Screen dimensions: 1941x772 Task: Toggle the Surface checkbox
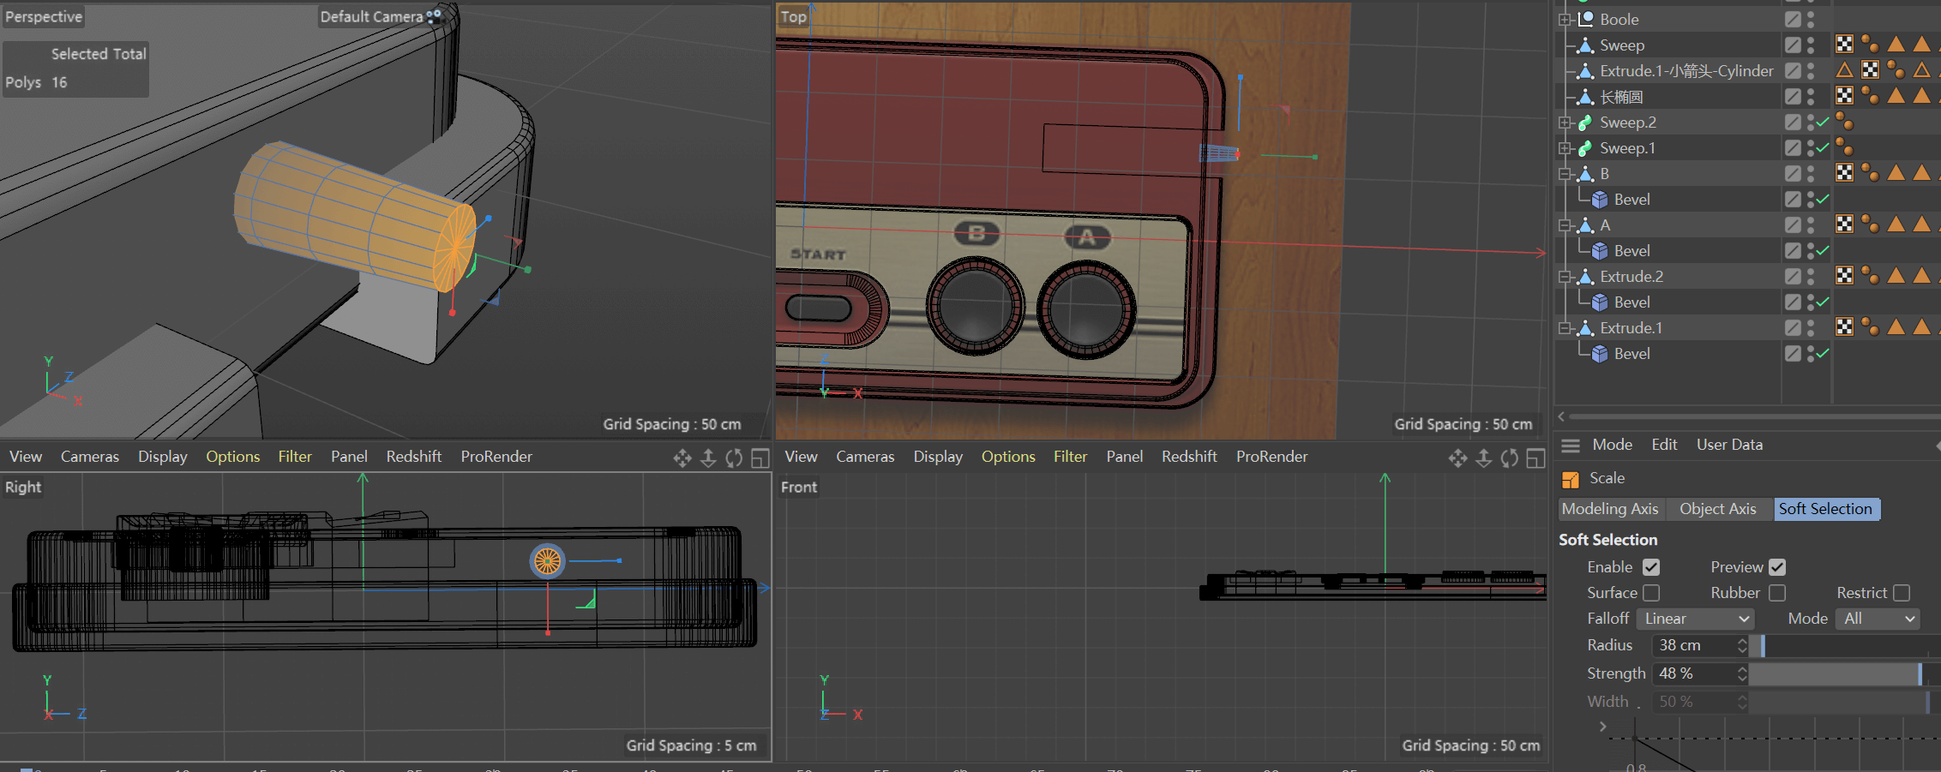click(x=1651, y=593)
